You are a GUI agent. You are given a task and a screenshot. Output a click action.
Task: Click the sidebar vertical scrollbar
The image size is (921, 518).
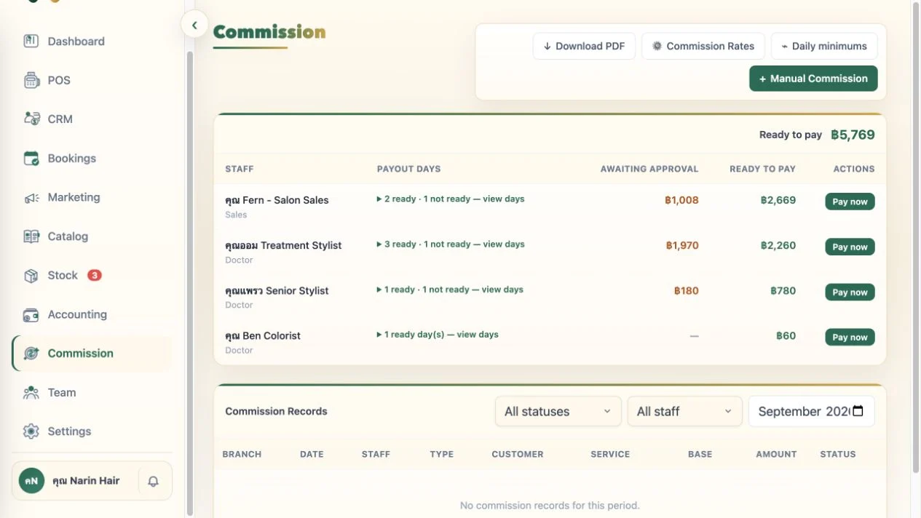point(190,283)
